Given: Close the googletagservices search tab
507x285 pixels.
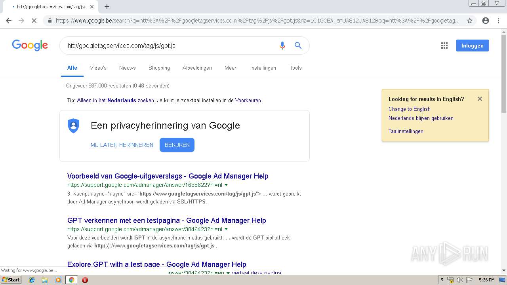Looking at the screenshot, I should point(92,7).
